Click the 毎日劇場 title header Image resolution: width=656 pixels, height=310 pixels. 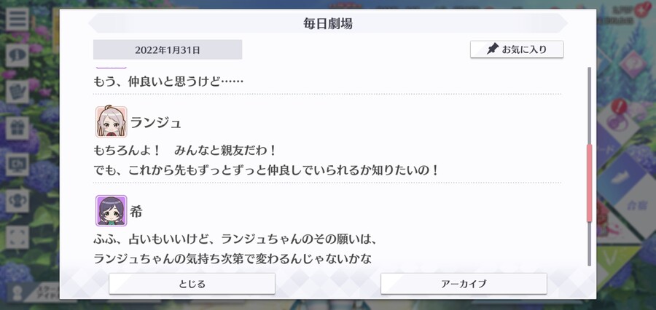(x=328, y=23)
